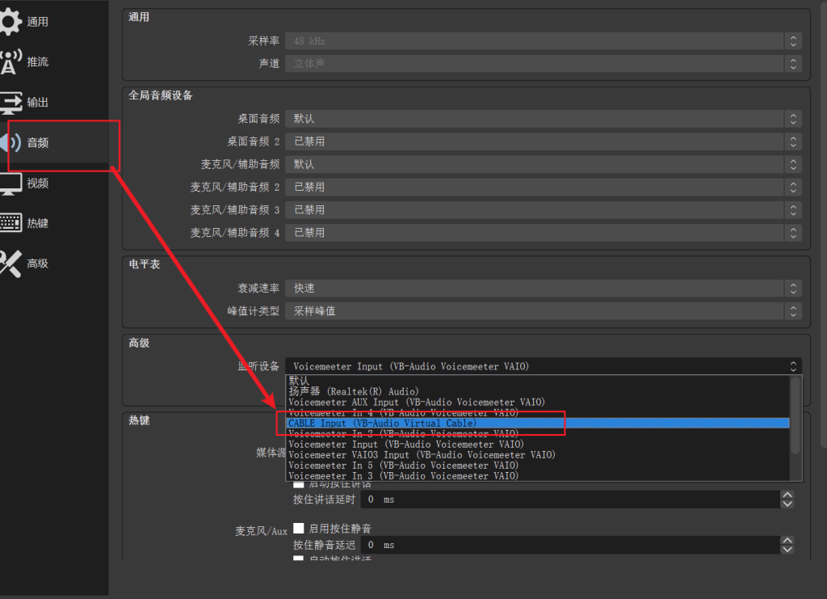Enable 启用按住静音 checkbox for 麦克风/Aux

coord(299,529)
